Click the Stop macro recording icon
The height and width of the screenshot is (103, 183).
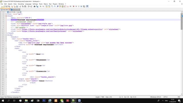[x=76, y=6]
